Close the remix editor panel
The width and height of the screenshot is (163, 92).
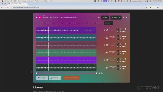[x=126, y=18]
